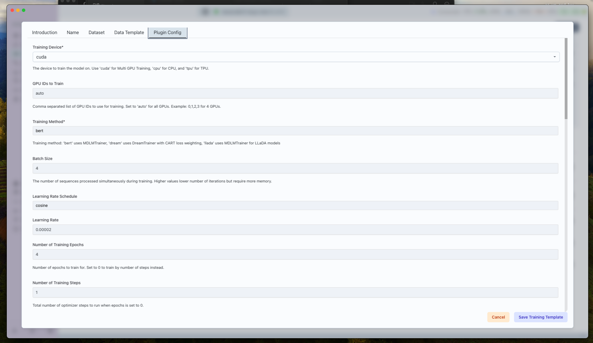Screen dimensions: 593x343
Task: Click Save Training Template
Action: click(x=540, y=317)
